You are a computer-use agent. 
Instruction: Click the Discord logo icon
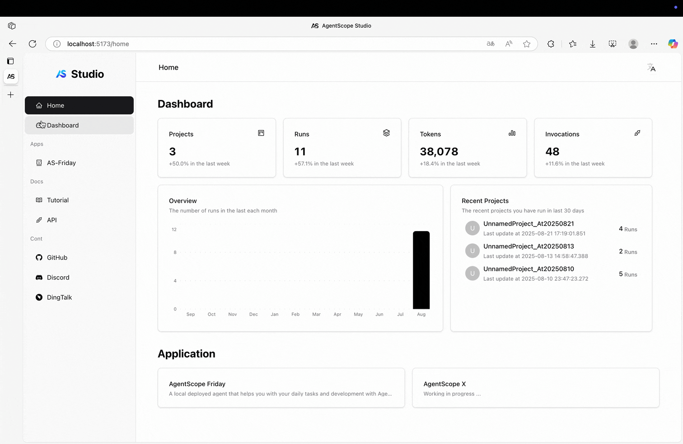click(39, 277)
